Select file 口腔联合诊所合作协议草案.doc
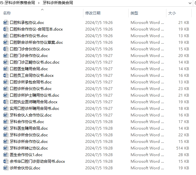 (x=36, y=42)
